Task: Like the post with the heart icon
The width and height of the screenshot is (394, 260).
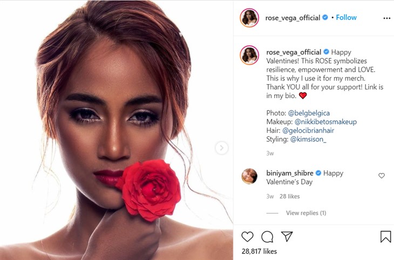Action: pos(247,237)
